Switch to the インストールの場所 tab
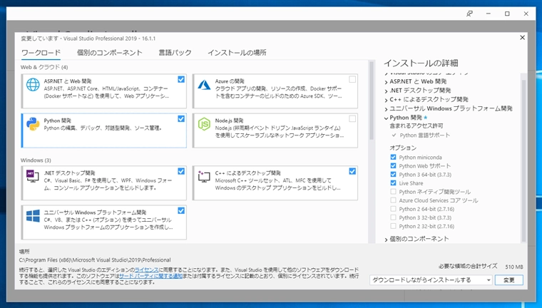 237,53
